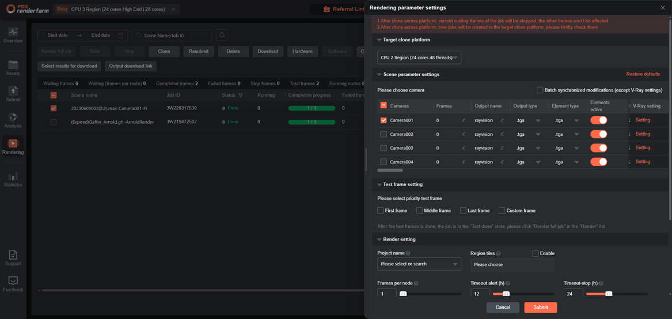Click V-Ray Setting link for Camera004
The width and height of the screenshot is (672, 319).
coord(642,162)
